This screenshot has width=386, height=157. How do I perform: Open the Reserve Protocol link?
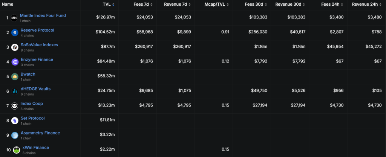click(37, 30)
